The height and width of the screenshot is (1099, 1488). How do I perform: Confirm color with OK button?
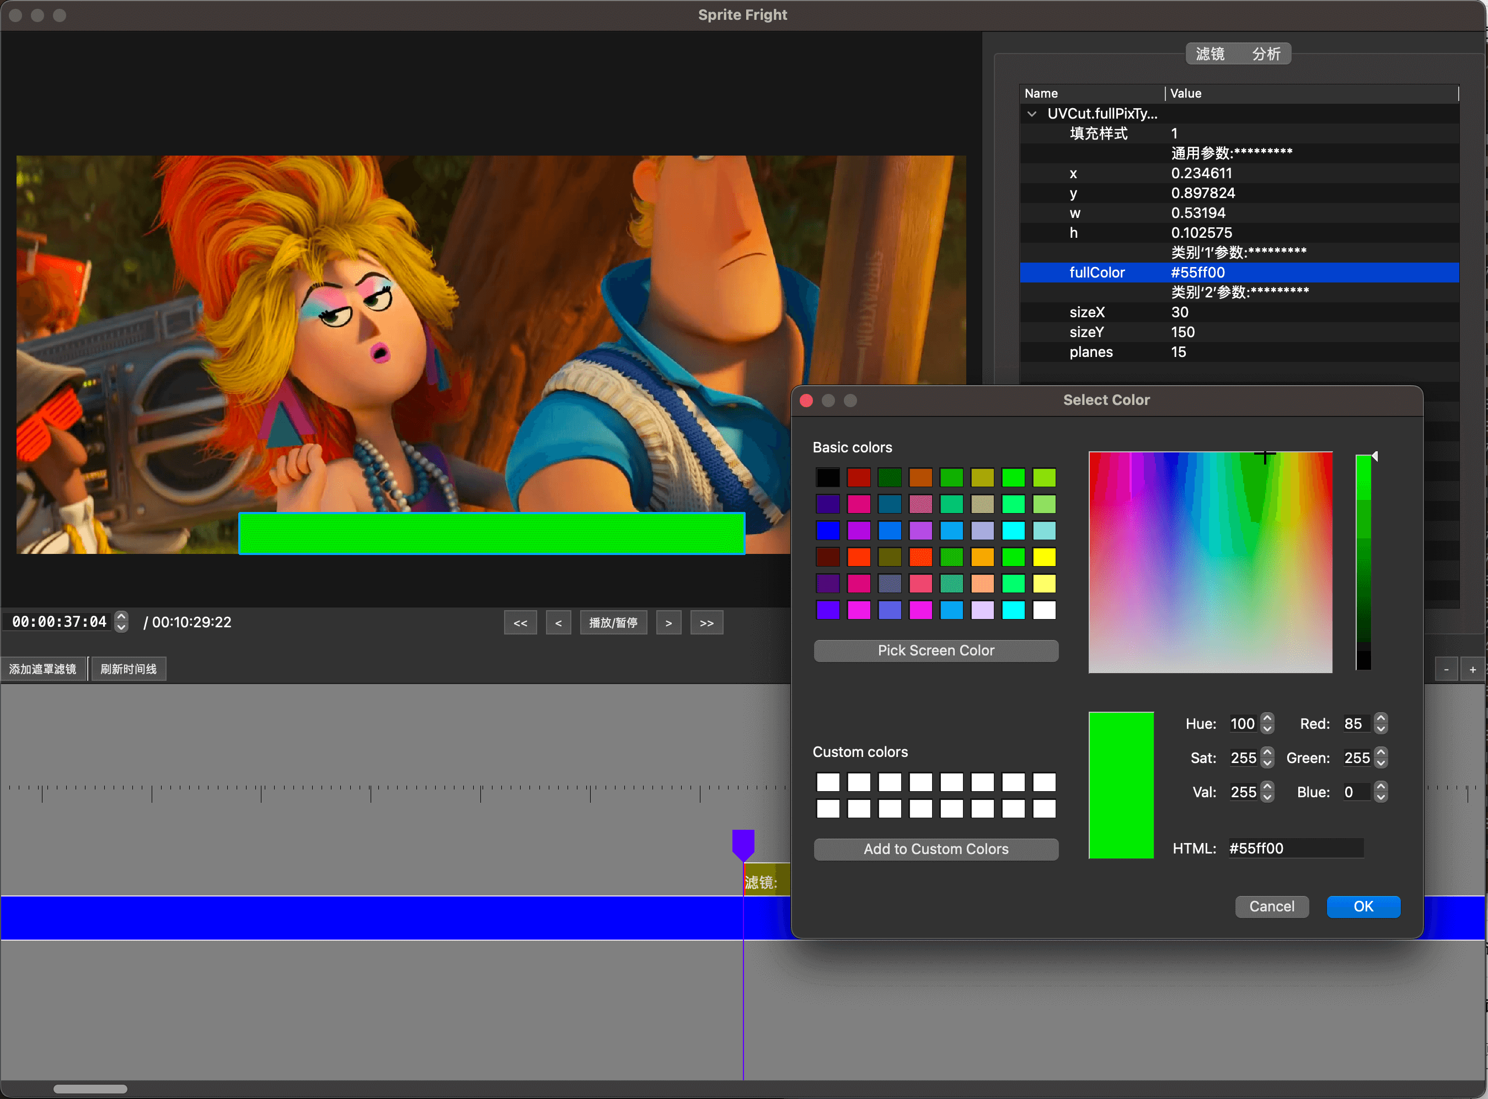[1363, 907]
